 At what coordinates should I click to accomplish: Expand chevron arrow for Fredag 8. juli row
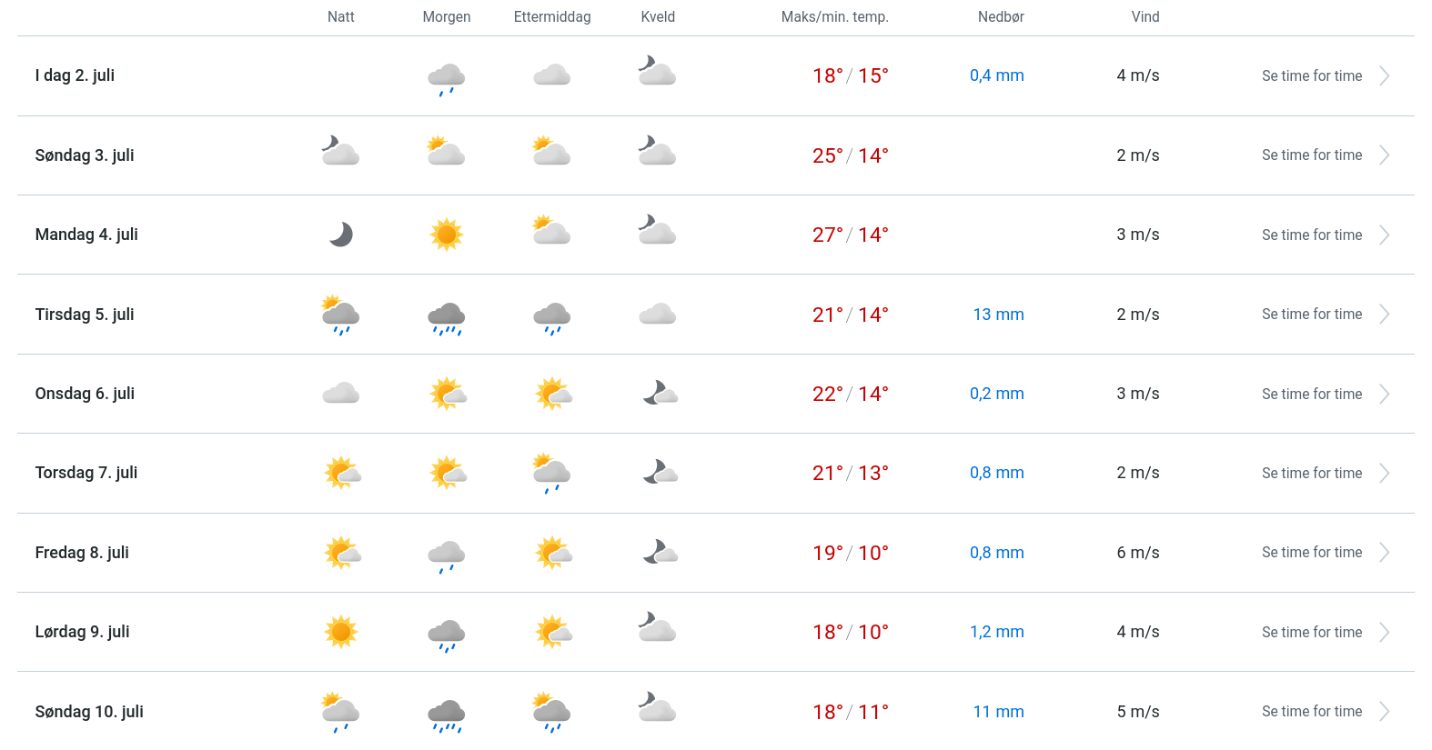click(1384, 553)
